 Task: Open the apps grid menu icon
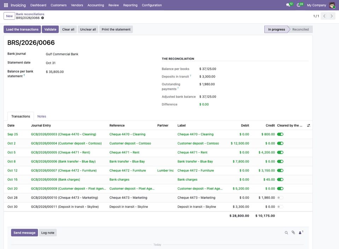tap(6, 5)
